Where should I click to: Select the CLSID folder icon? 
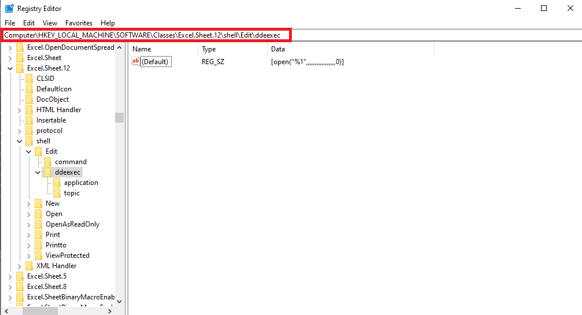coord(29,79)
